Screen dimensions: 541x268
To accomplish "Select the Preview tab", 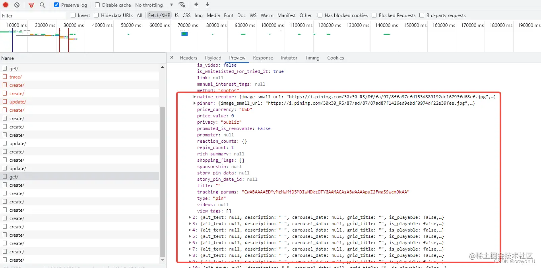I will tap(237, 58).
